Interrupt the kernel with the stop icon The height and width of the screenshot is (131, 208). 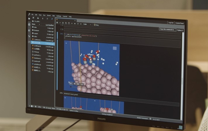click(75, 24)
